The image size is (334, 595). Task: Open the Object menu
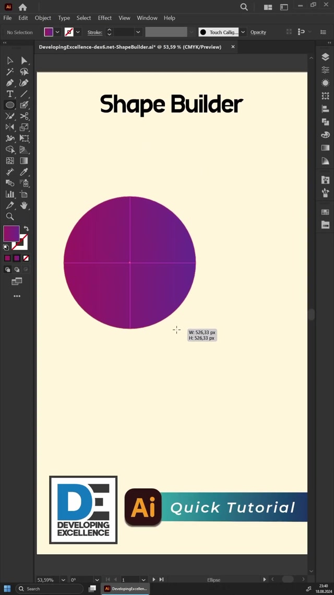pos(43,18)
